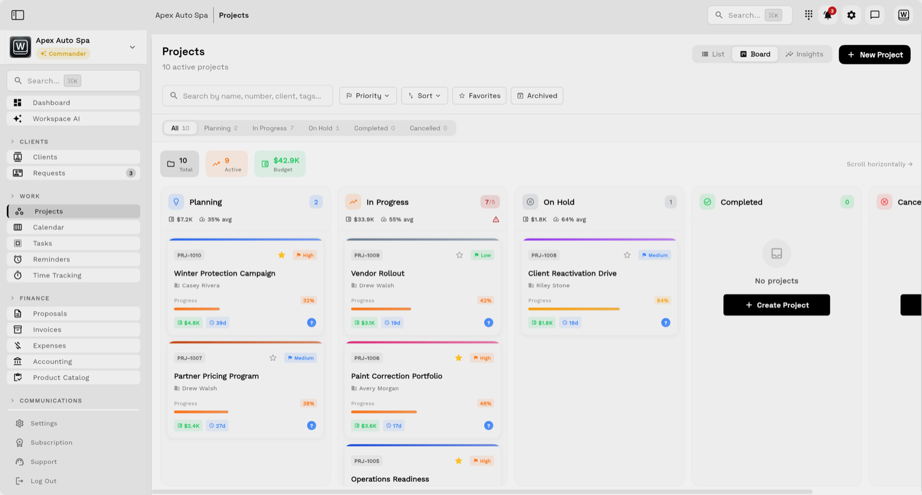The image size is (922, 495).
Task: Click the settings gear in top bar
Action: pos(851,15)
